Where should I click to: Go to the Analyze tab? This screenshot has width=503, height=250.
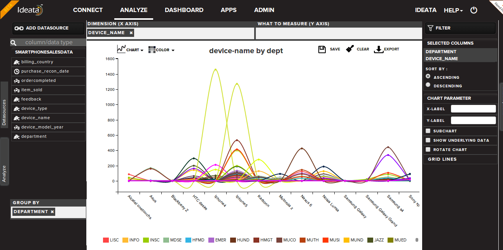point(134,10)
